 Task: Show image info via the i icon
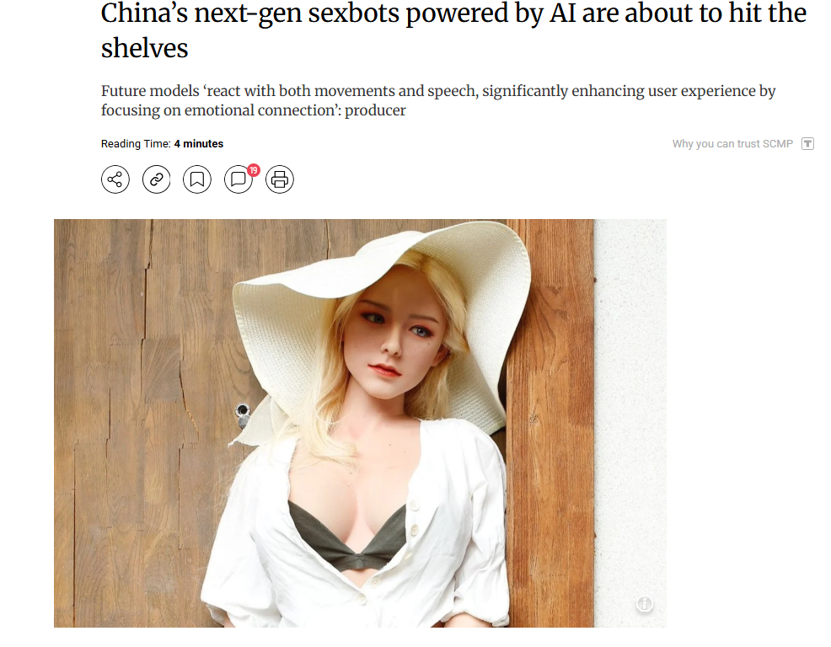pos(645,603)
